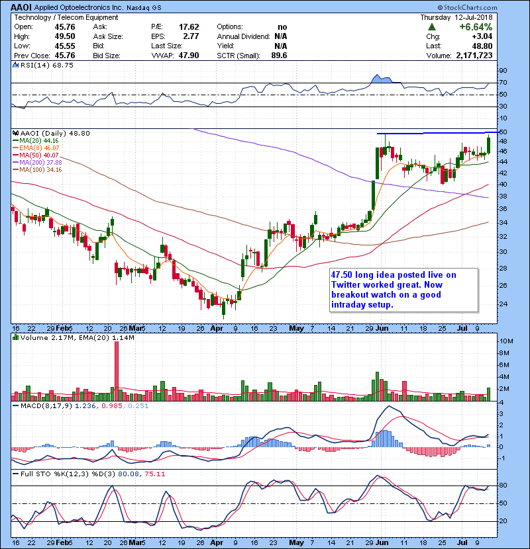Select the P/E value 17.62
Screen dimensions: 530x549
pos(189,27)
